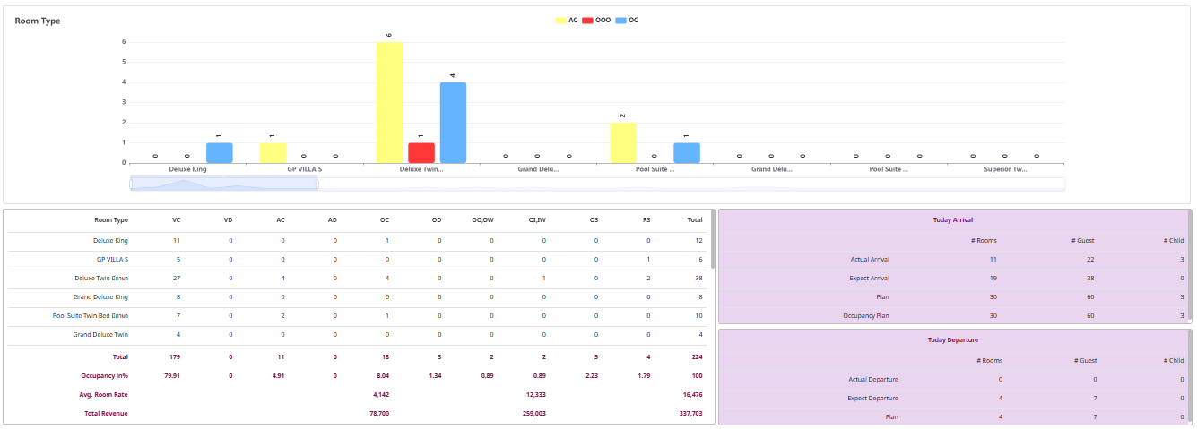Click the yellow AC bar for Deluxe Twin
Screen dimensions: 1197x429
[x=389, y=102]
